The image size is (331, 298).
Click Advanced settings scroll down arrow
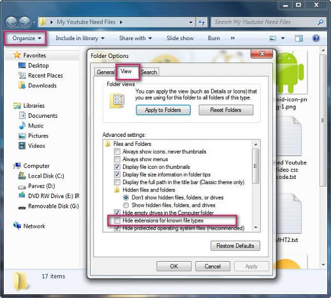(x=256, y=227)
